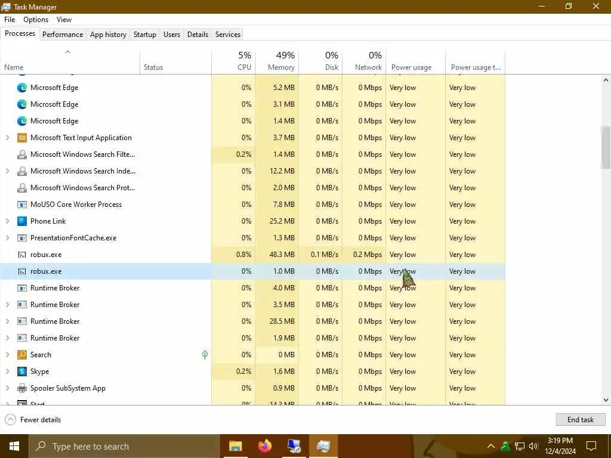
Task: Switch to the Services tab
Action: pyautogui.click(x=228, y=34)
